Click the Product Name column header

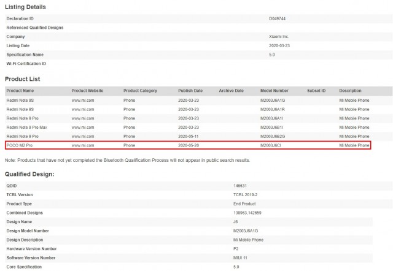point(20,91)
